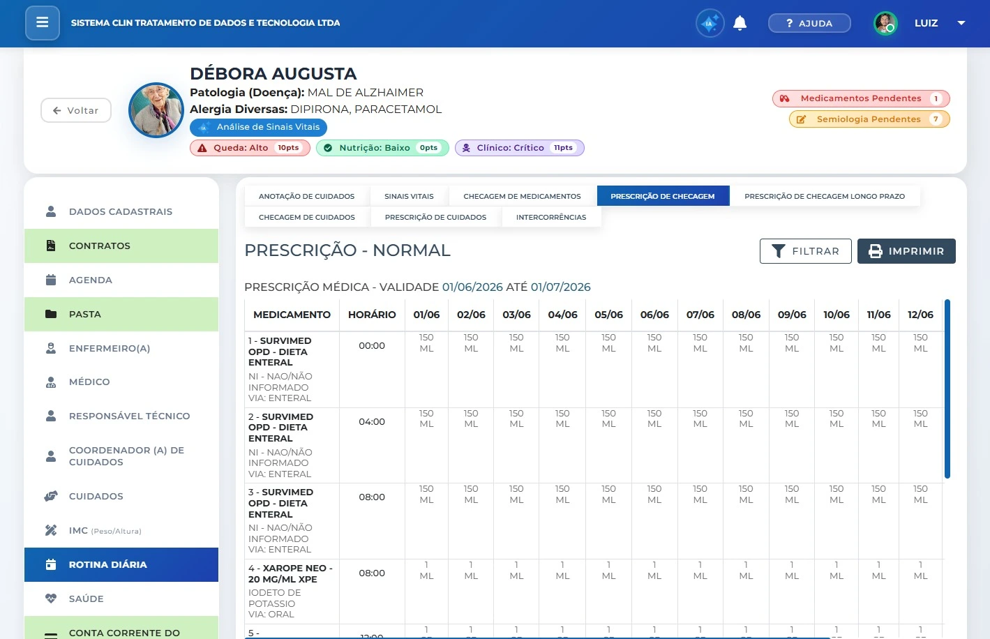Image resolution: width=990 pixels, height=639 pixels.
Task: Open the Intercorrências tab
Action: [551, 217]
